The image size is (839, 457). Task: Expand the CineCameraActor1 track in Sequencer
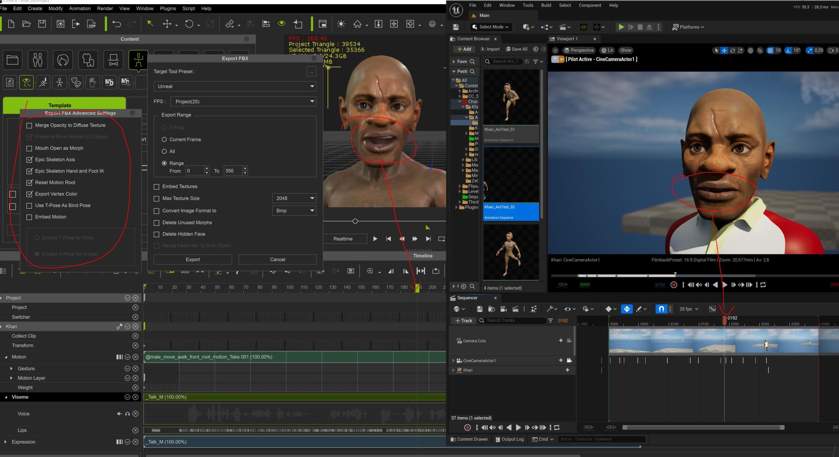coord(453,360)
